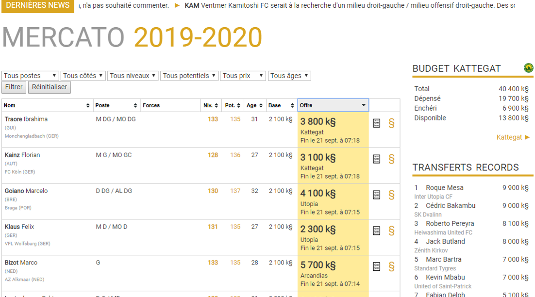Click the bid § icon for Traore Ibrahima

tap(391, 123)
